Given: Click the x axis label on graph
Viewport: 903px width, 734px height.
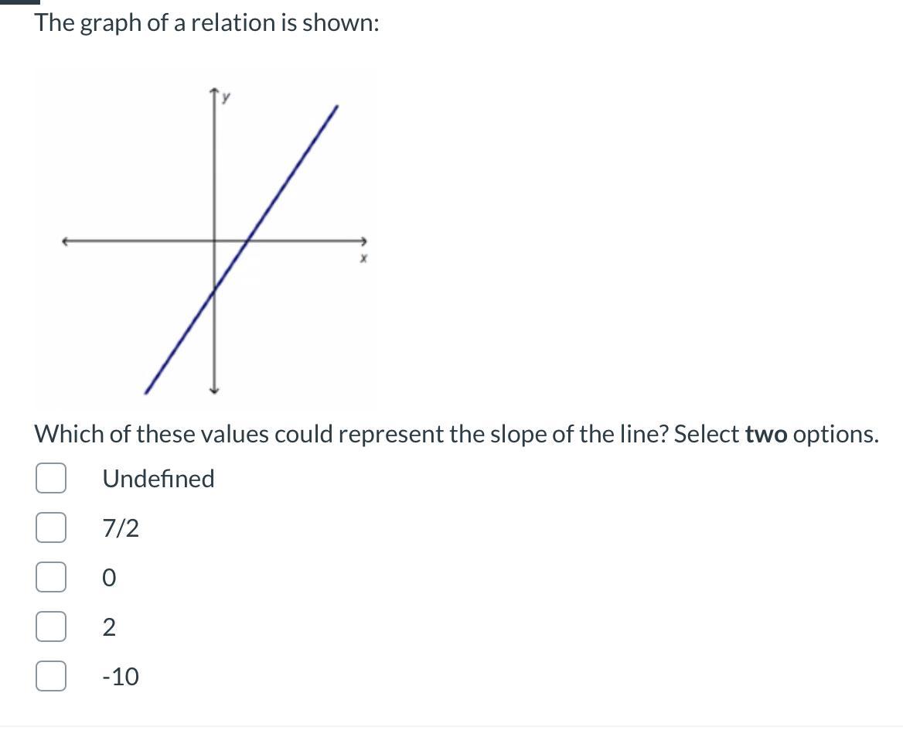Looking at the screenshot, I should click(361, 260).
